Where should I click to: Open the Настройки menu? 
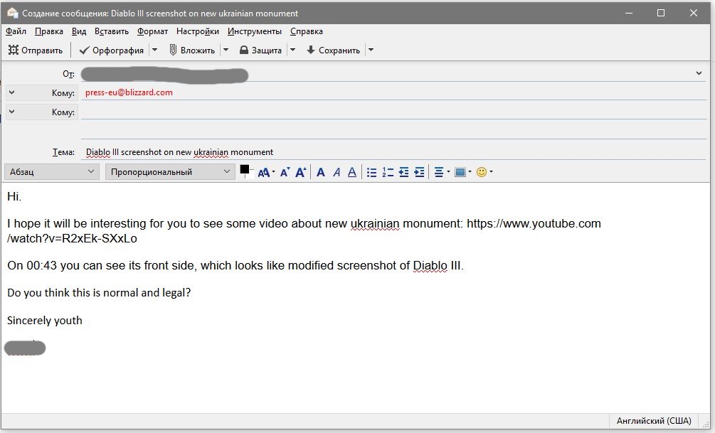[198, 31]
